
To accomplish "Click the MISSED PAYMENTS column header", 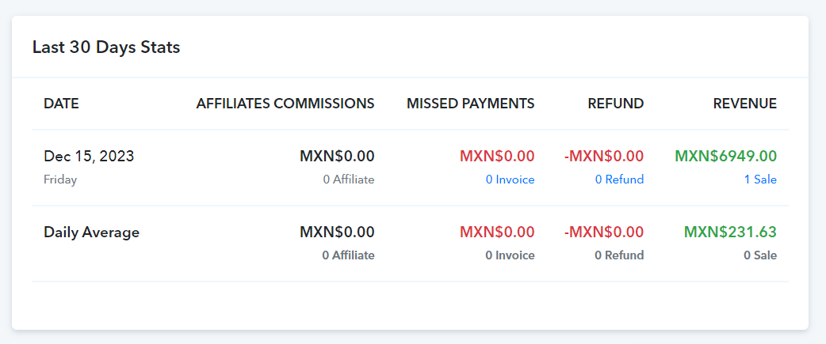I will [470, 104].
